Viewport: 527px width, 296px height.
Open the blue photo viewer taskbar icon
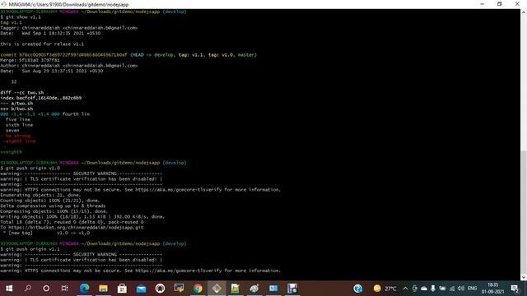pyautogui.click(x=273, y=289)
